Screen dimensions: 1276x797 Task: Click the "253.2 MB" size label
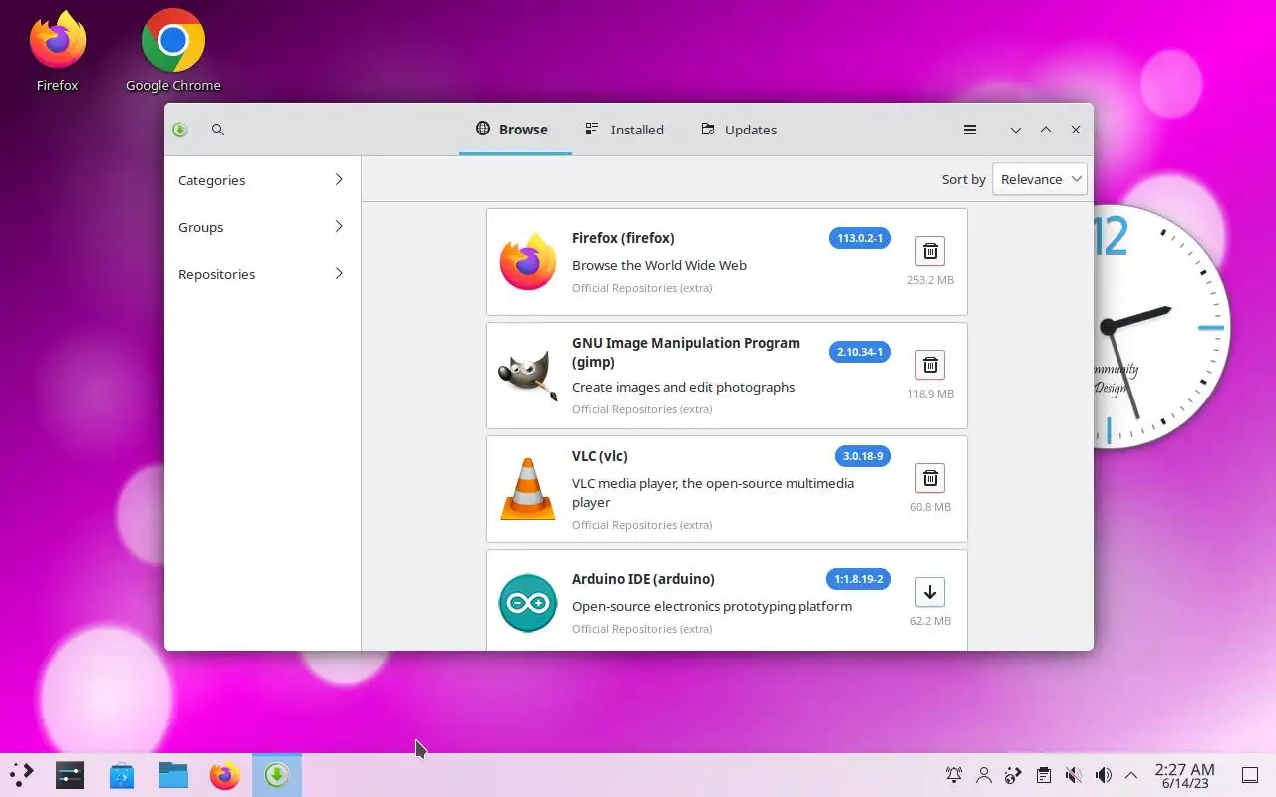930,280
